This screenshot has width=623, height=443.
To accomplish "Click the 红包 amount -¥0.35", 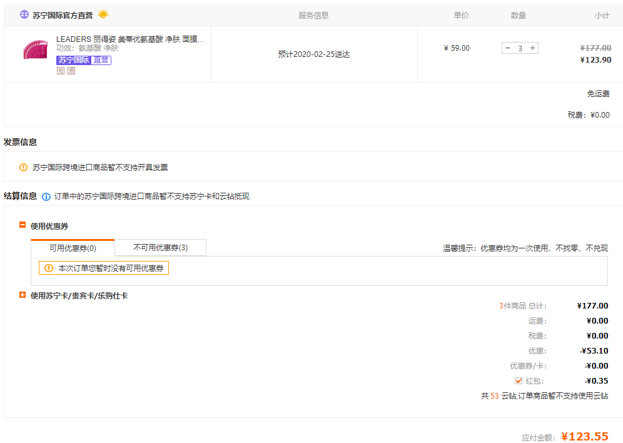I will coord(596,380).
